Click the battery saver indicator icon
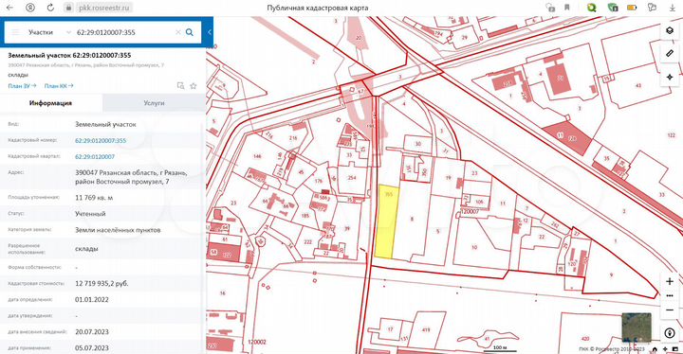The width and height of the screenshot is (683, 354). [632, 8]
